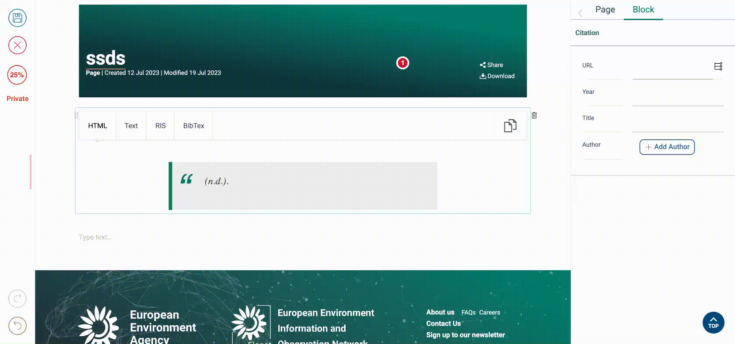Grab the block drag handle icon
The image size is (735, 344).
click(x=77, y=115)
